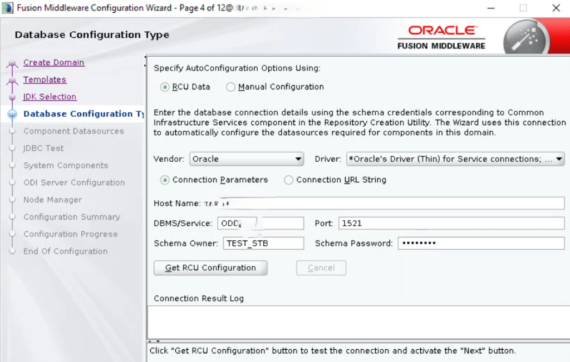Click the Schema Owner field TEST_STB
The image size is (570, 362).
(x=263, y=244)
